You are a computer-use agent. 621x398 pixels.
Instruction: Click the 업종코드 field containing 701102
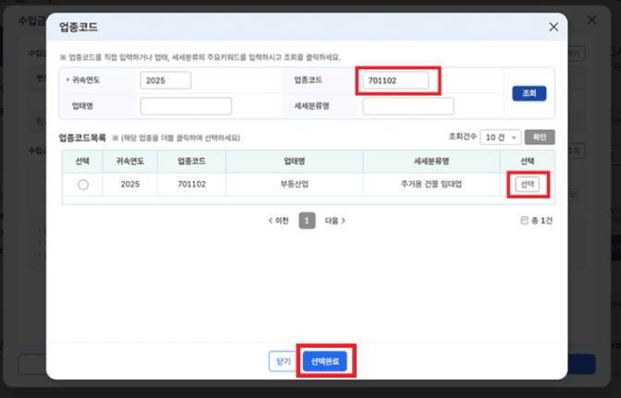[396, 80]
